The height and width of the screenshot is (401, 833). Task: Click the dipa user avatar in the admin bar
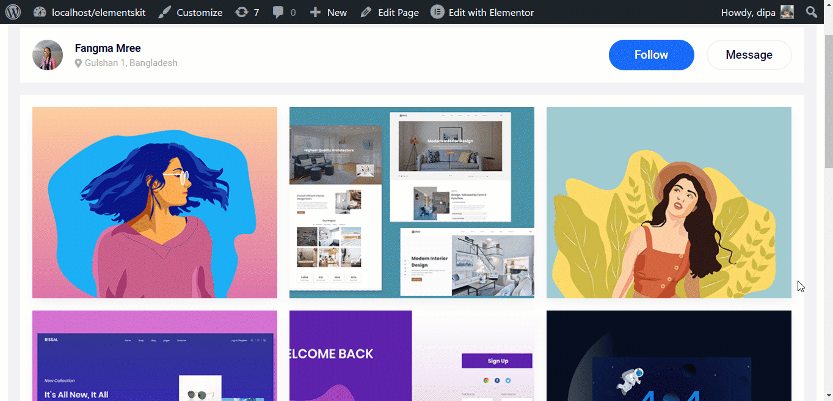click(x=787, y=12)
